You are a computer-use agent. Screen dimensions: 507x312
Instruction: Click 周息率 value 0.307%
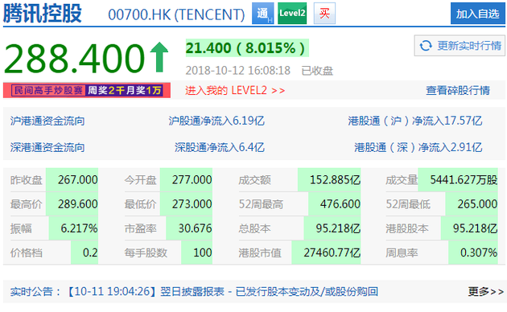tap(479, 252)
